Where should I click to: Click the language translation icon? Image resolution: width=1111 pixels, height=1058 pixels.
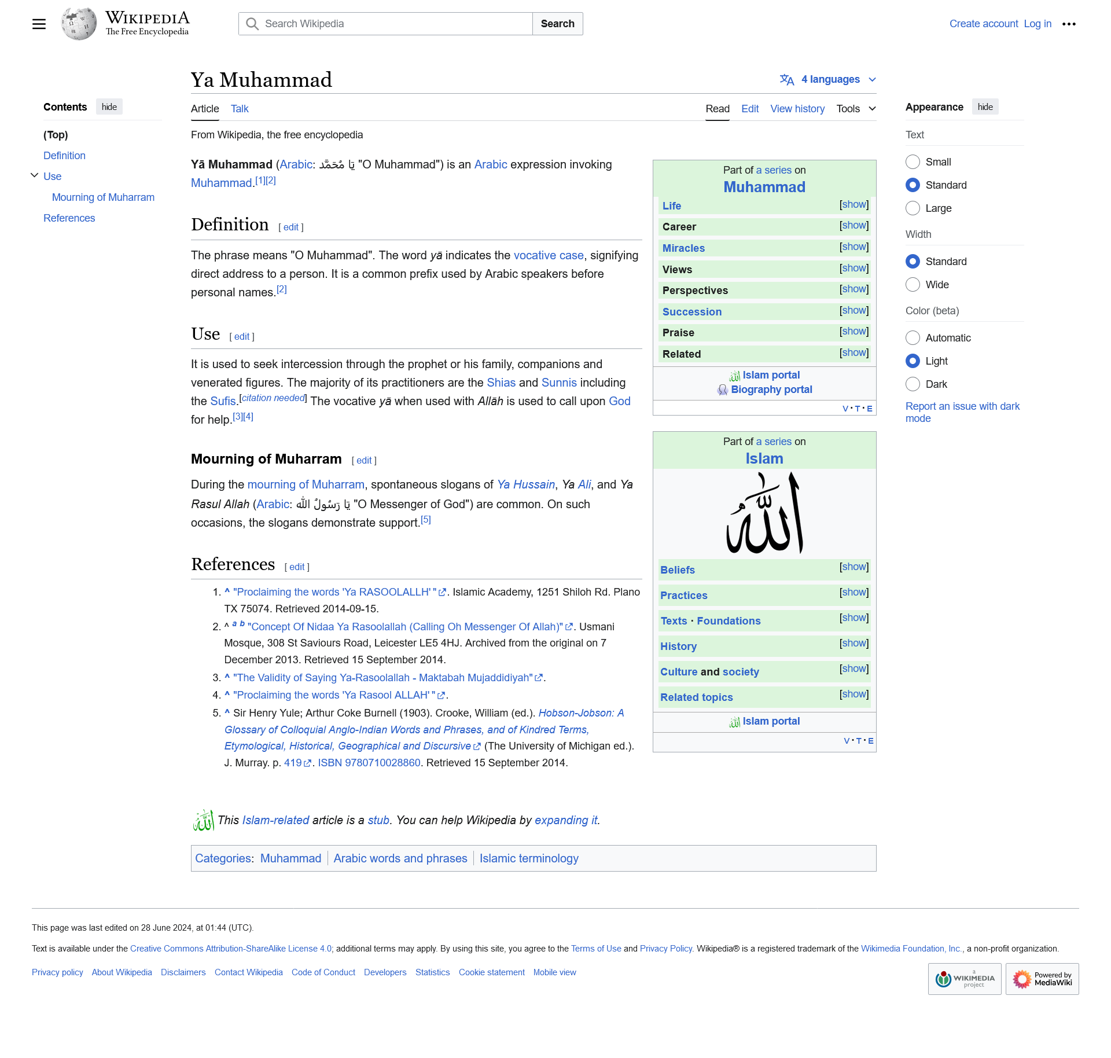pos(786,79)
